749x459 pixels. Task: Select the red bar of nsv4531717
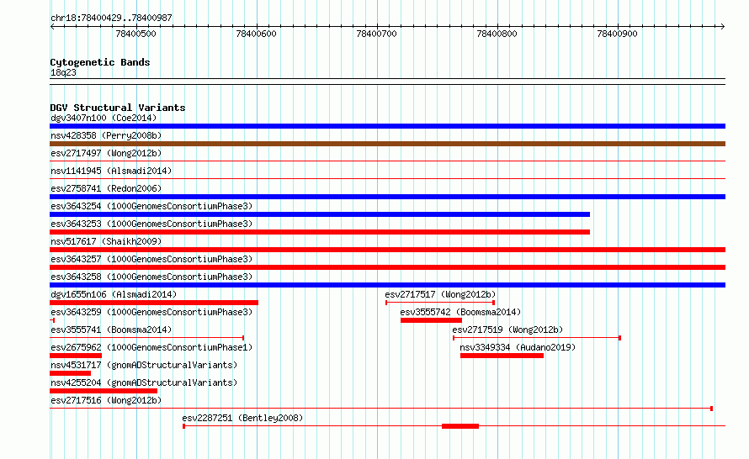[70, 373]
